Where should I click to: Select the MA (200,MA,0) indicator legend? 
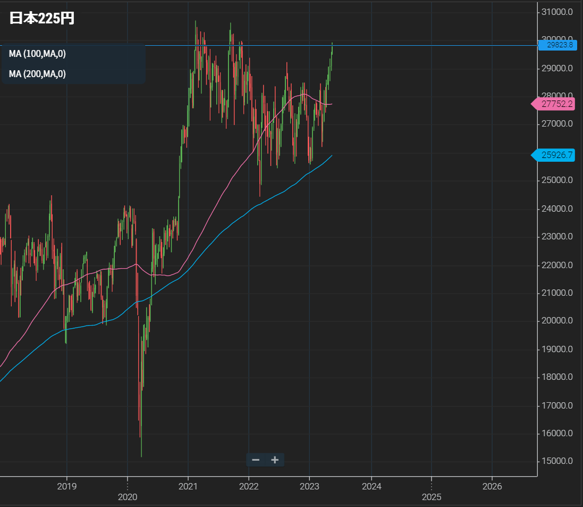pos(37,74)
